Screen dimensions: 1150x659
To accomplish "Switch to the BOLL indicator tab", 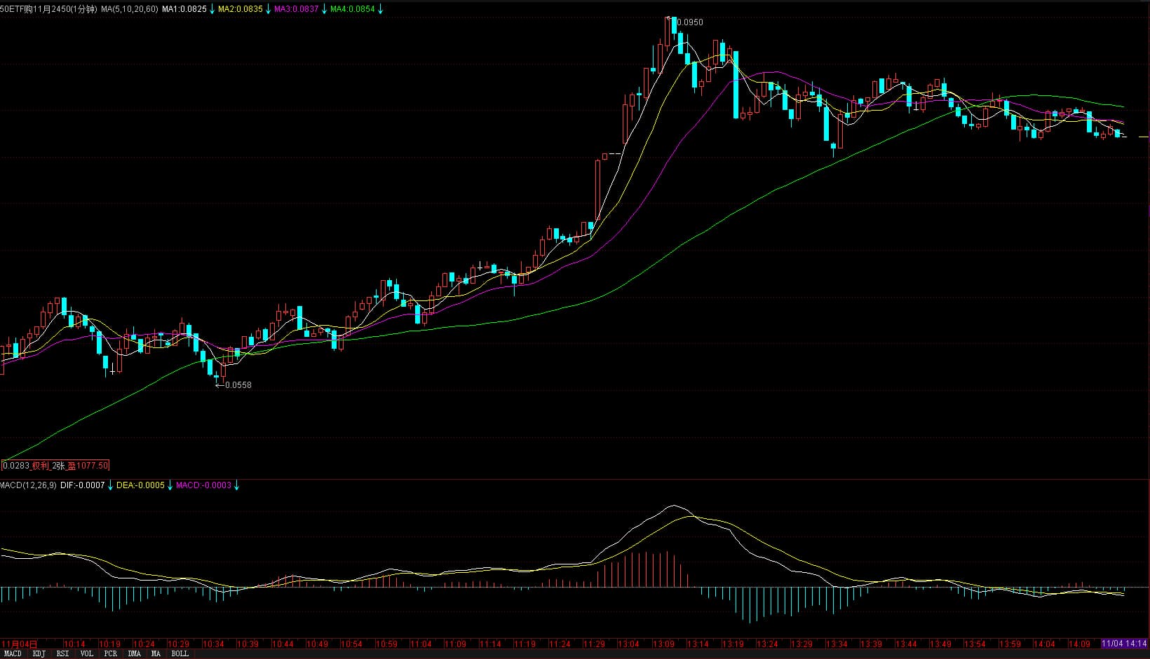I will tap(180, 653).
